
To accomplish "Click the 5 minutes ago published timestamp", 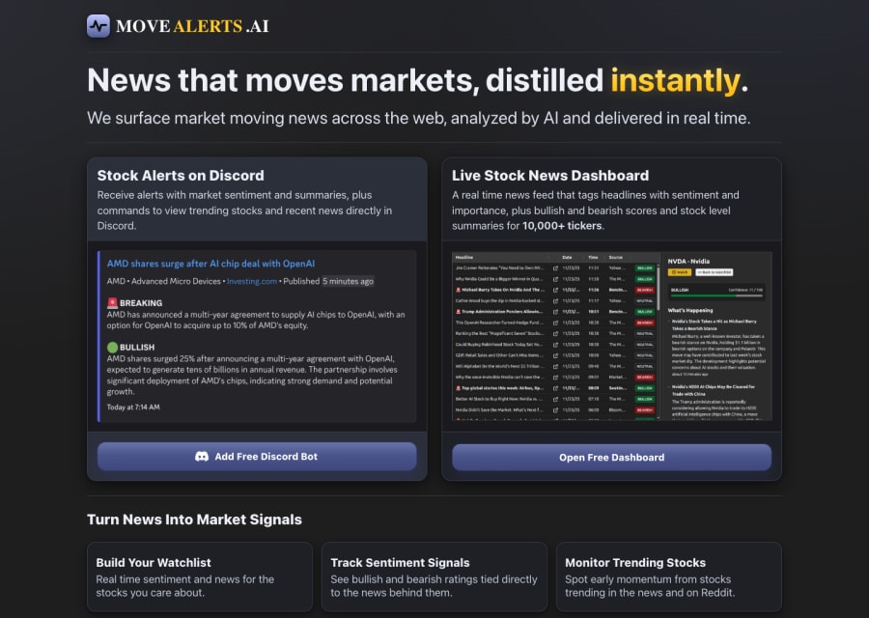I will 347,281.
